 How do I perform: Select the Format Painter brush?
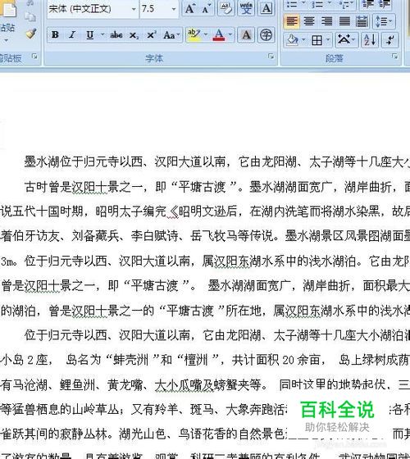tap(31, 34)
